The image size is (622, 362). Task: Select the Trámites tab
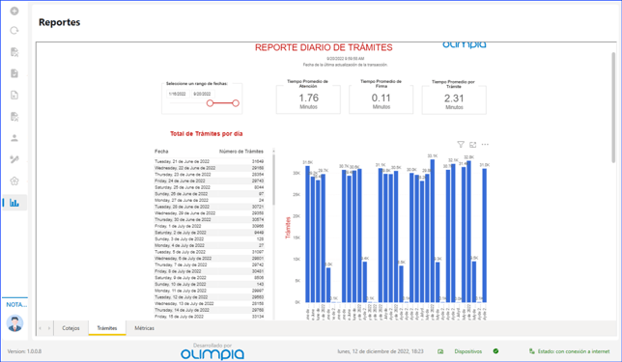tap(107, 328)
